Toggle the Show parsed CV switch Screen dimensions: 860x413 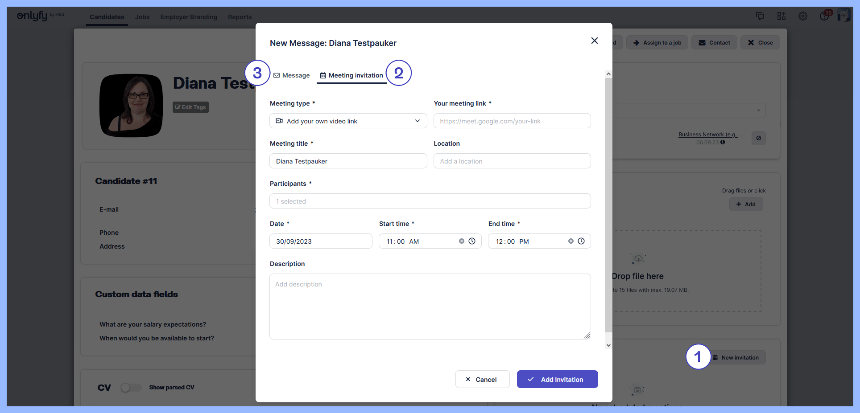[x=131, y=388]
